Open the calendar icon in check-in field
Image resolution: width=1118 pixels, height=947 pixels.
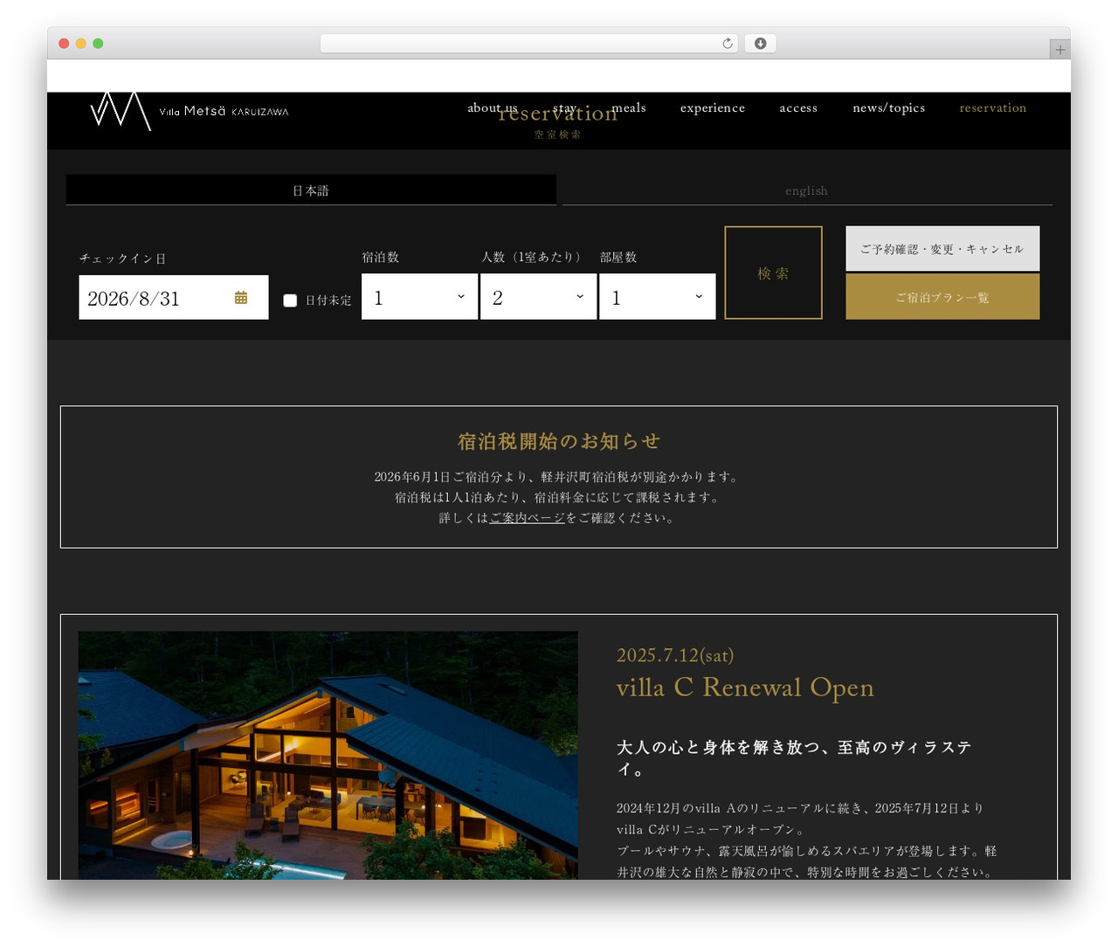pyautogui.click(x=241, y=298)
